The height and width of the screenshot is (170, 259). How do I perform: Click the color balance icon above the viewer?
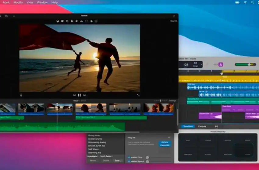[57, 21]
